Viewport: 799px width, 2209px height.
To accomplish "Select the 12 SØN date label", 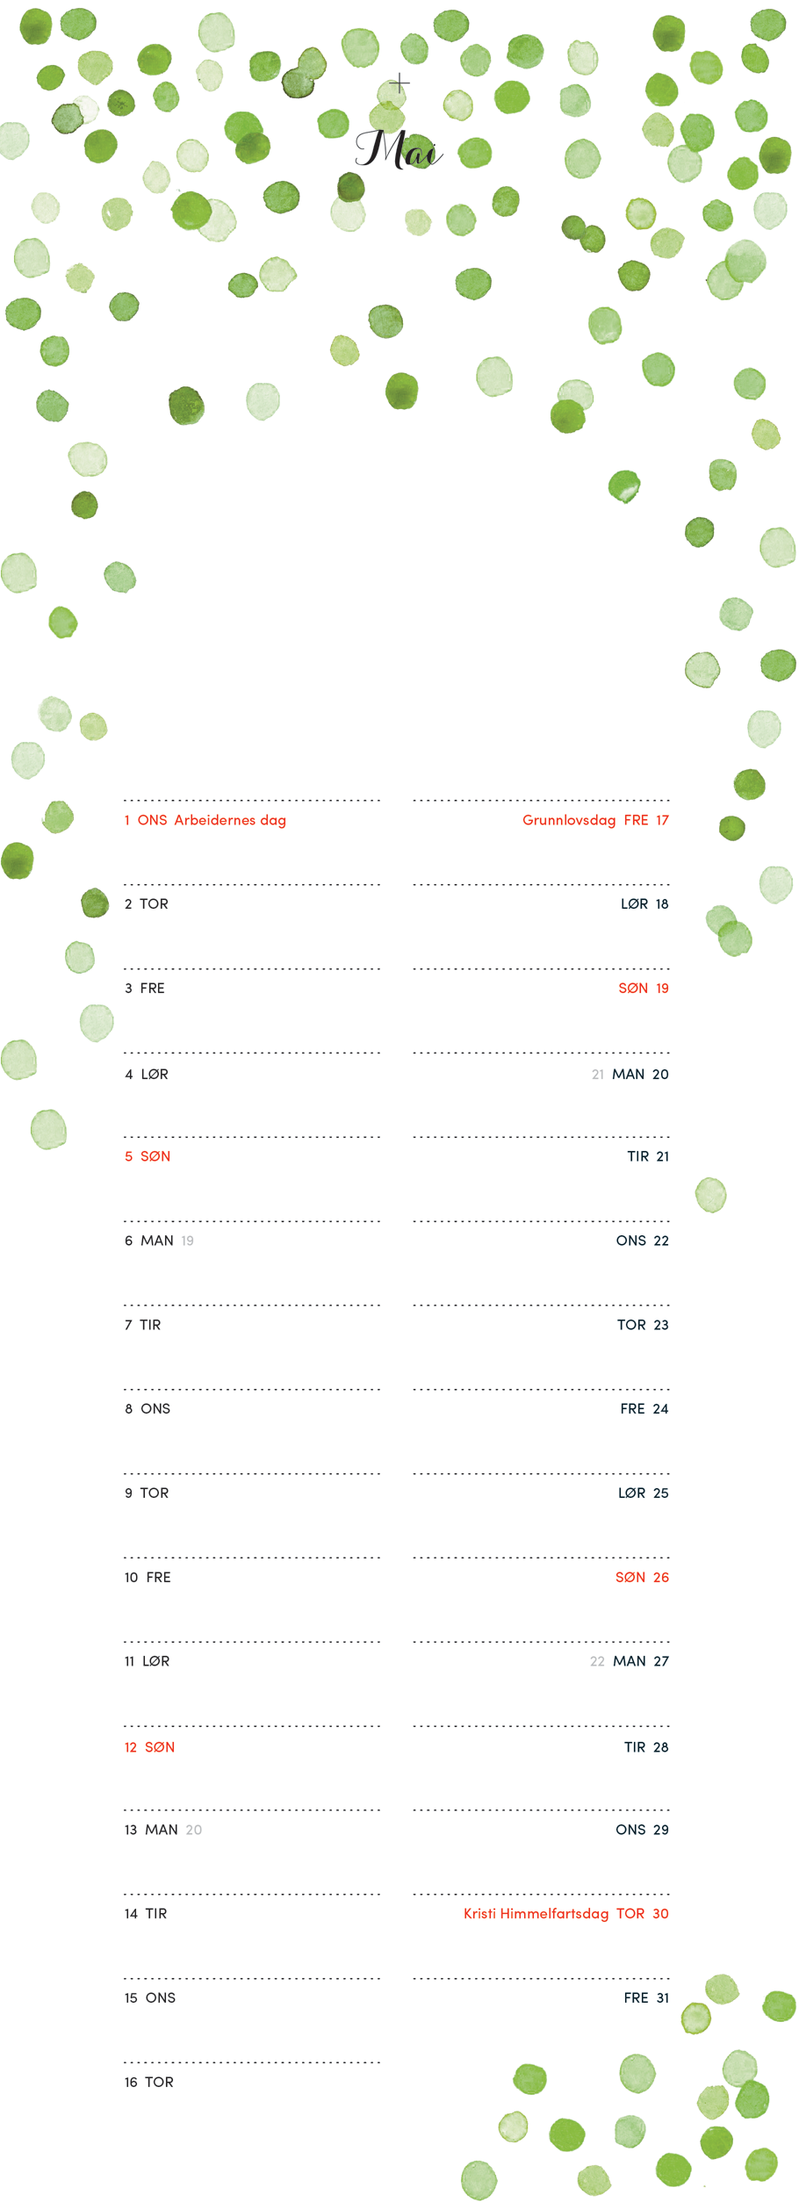I will pyautogui.click(x=149, y=1747).
